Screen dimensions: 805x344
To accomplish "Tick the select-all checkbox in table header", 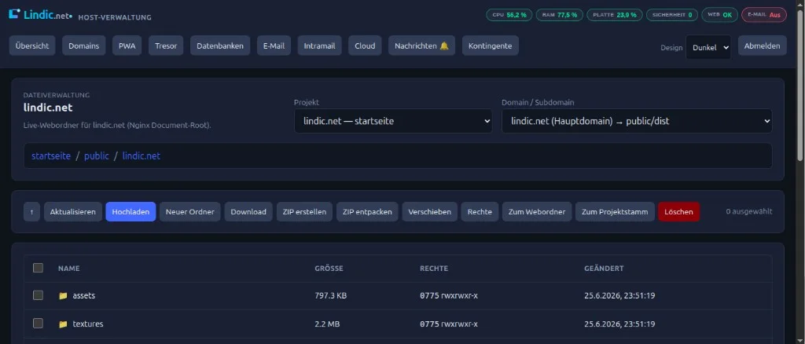I will pyautogui.click(x=38, y=268).
